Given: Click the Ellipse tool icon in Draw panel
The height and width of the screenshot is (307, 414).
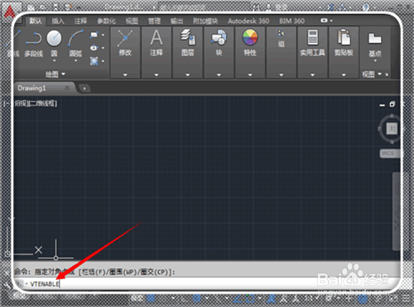Looking at the screenshot, I should [94, 48].
